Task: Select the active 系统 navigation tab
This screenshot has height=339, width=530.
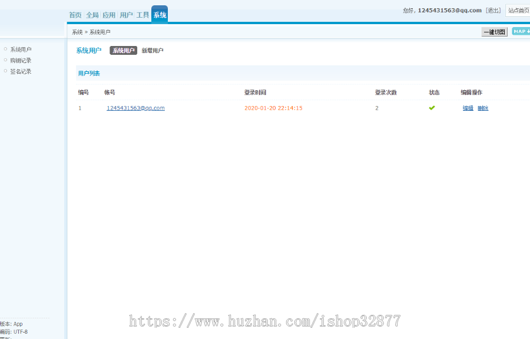Action: click(x=160, y=15)
